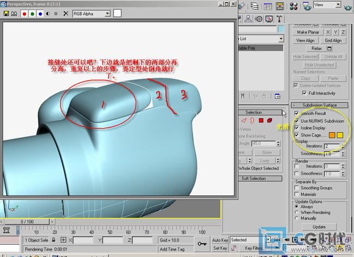The height and width of the screenshot is (257, 354).
Task: Toggle the green channel in frame window
Action: click(x=32, y=14)
